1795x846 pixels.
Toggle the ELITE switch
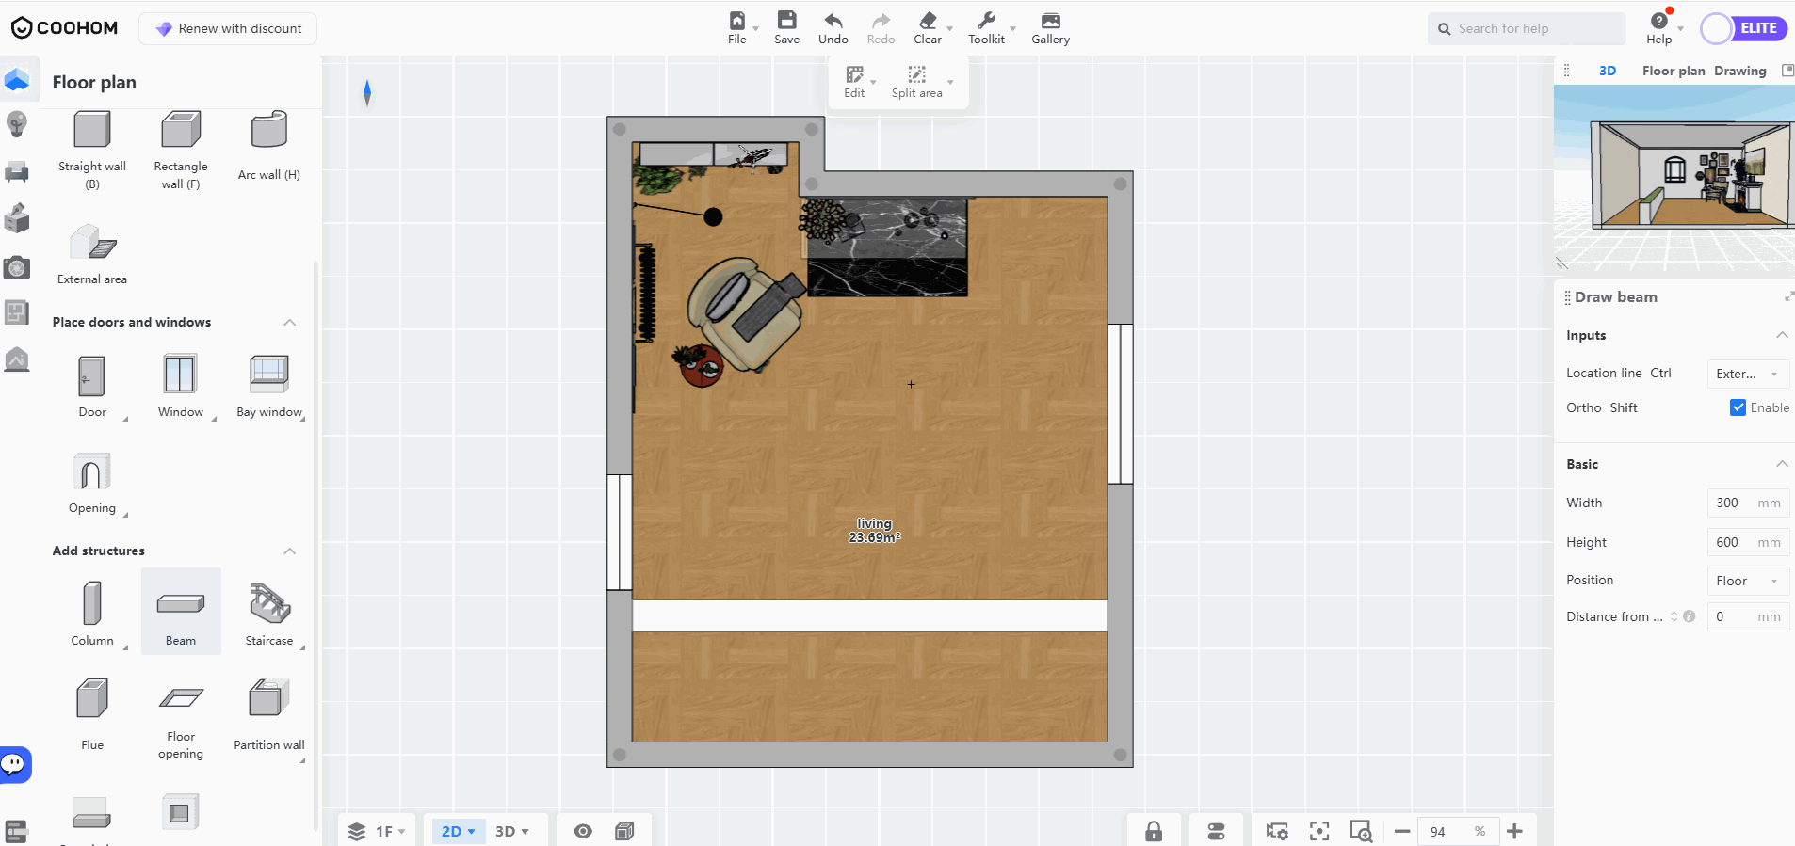coord(1743,29)
